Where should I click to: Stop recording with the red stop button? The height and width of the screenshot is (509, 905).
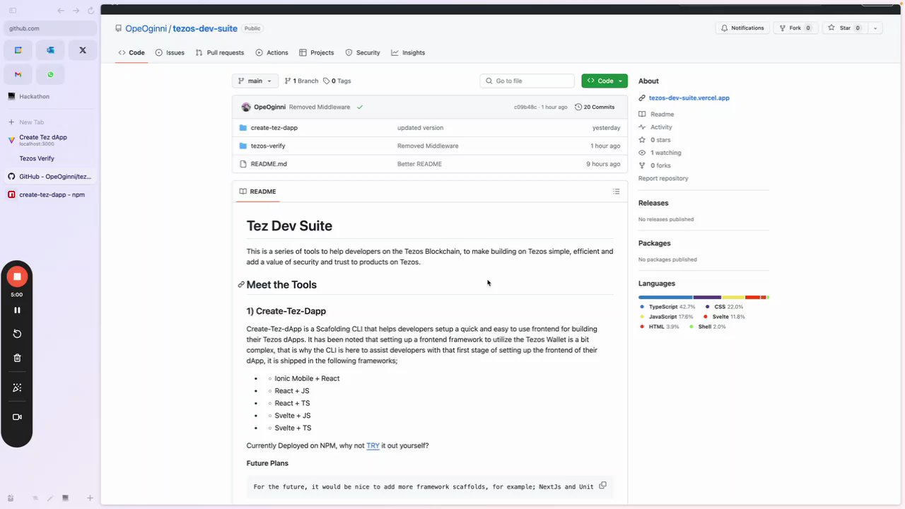pyautogui.click(x=17, y=276)
